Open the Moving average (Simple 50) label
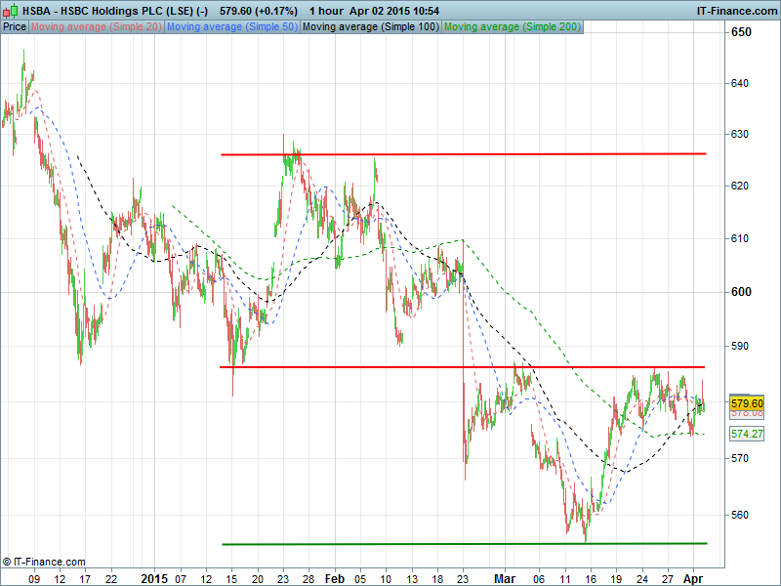 (x=231, y=26)
